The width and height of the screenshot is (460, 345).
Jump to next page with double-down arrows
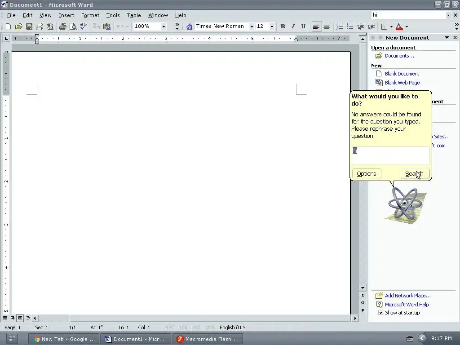pyautogui.click(x=363, y=310)
